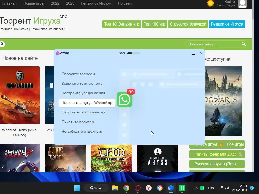Click the Войти login link
259x194 pixels.
point(229,2)
